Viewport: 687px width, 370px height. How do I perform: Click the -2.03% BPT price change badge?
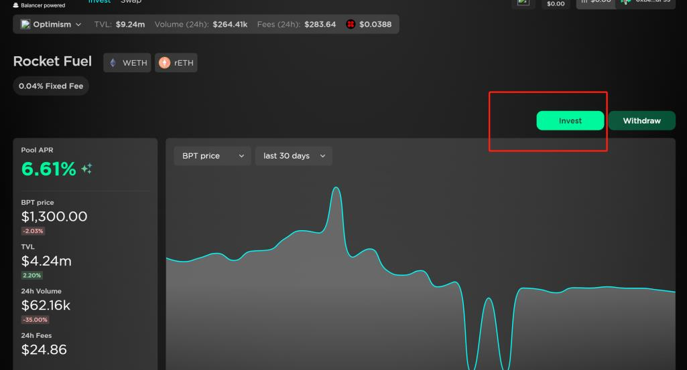[x=33, y=231]
